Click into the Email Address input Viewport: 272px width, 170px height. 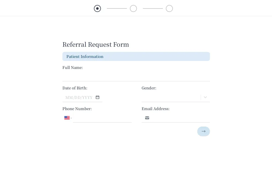pos(180,118)
